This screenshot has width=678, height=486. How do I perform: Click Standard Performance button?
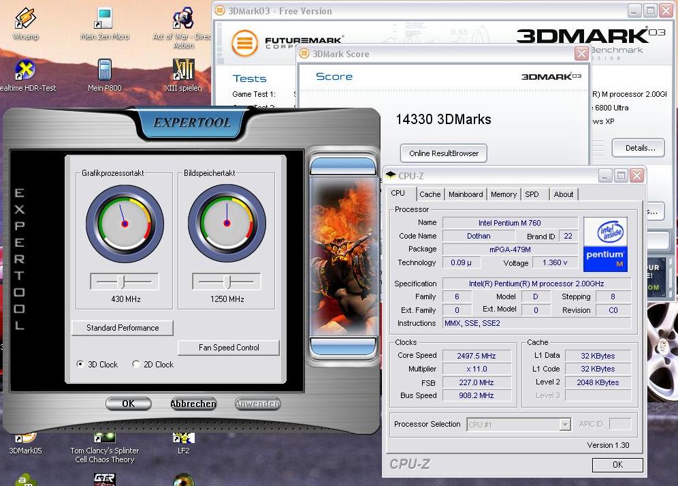click(x=123, y=328)
